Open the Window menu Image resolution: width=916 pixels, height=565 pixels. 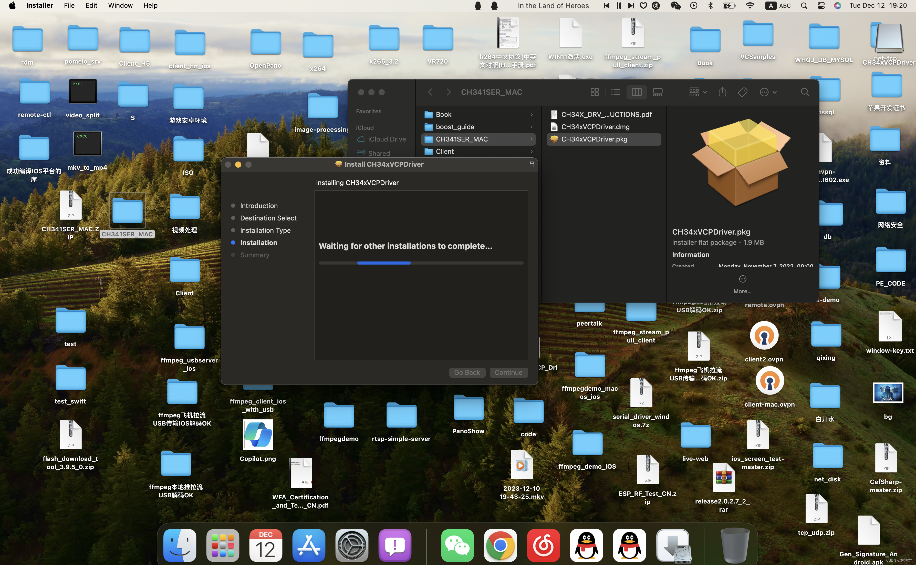tap(120, 6)
